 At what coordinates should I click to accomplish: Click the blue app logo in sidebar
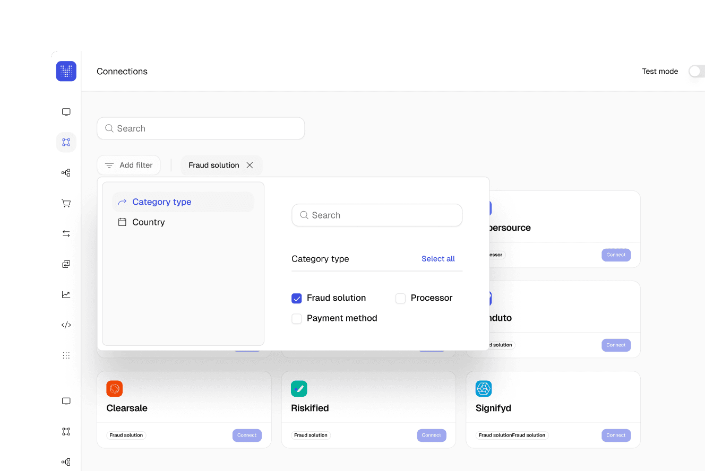[66, 71]
